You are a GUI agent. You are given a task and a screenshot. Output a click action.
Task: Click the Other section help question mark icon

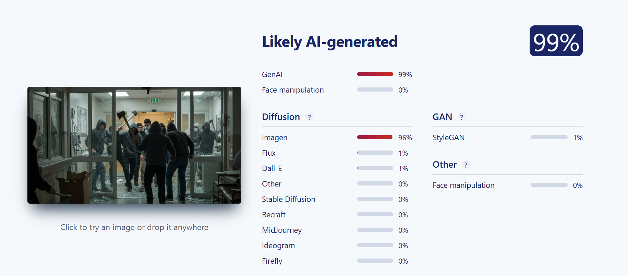pyautogui.click(x=466, y=165)
